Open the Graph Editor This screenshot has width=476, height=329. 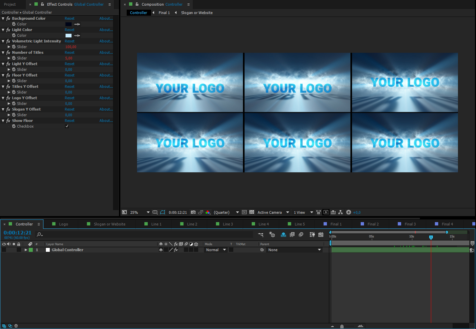tap(321, 235)
